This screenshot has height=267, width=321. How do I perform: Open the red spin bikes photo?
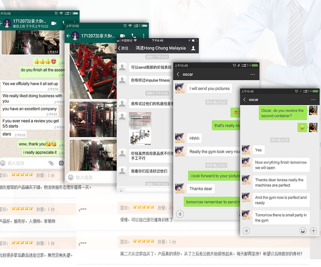tap(93, 71)
